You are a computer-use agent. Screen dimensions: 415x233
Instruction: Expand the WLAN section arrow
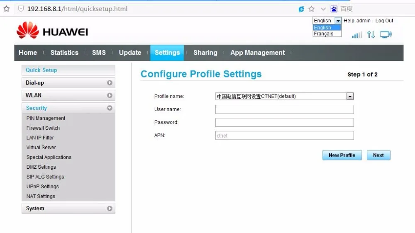click(x=110, y=95)
